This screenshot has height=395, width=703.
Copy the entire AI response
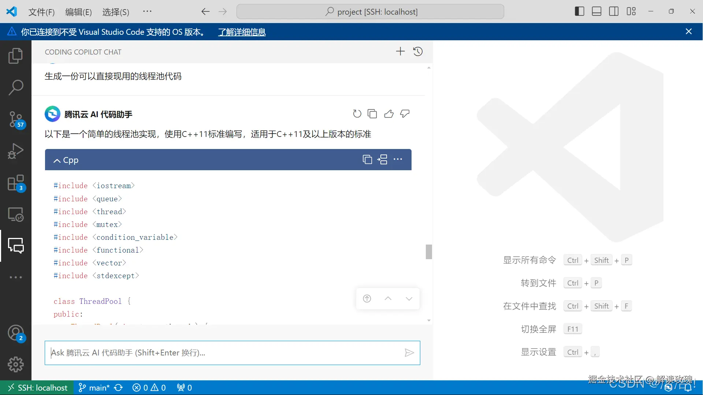pyautogui.click(x=372, y=114)
